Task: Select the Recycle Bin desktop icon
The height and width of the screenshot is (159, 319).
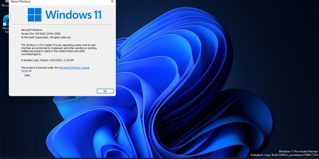Action: pyautogui.click(x=4, y=4)
